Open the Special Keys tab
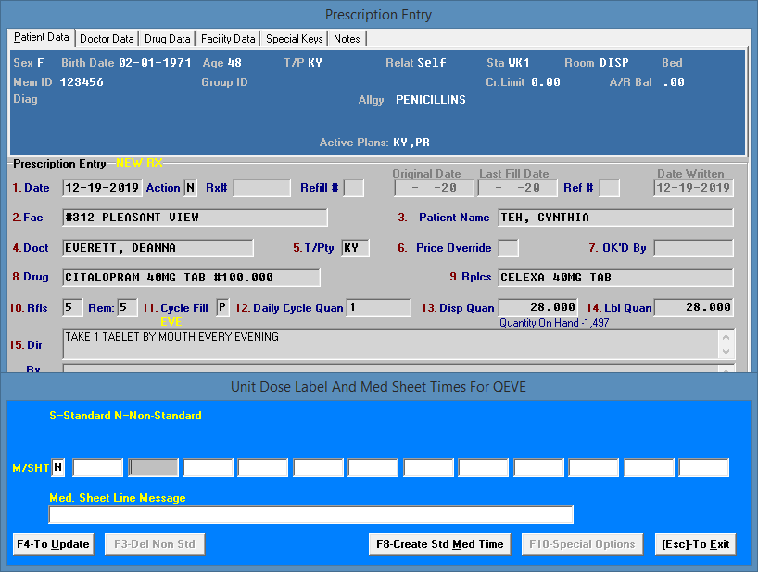Viewport: 758px width, 572px height. pyautogui.click(x=295, y=39)
